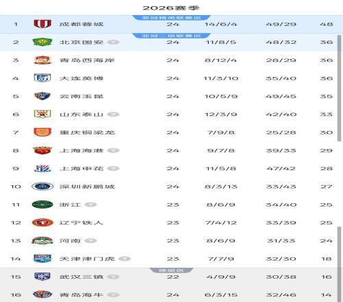Click the 上海申花 blue logo
This screenshot has height=302, width=343.
(x=43, y=168)
